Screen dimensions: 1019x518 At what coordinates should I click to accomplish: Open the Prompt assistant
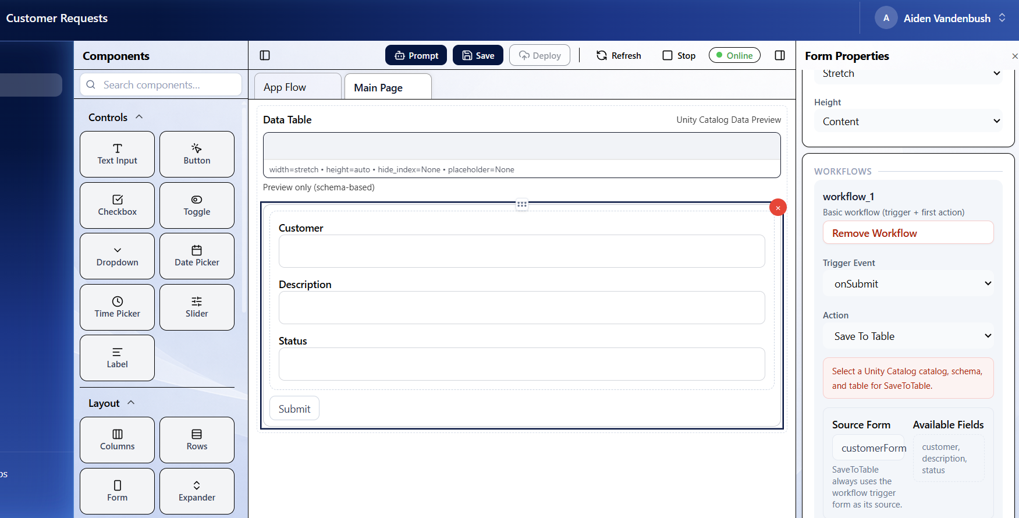(x=416, y=55)
